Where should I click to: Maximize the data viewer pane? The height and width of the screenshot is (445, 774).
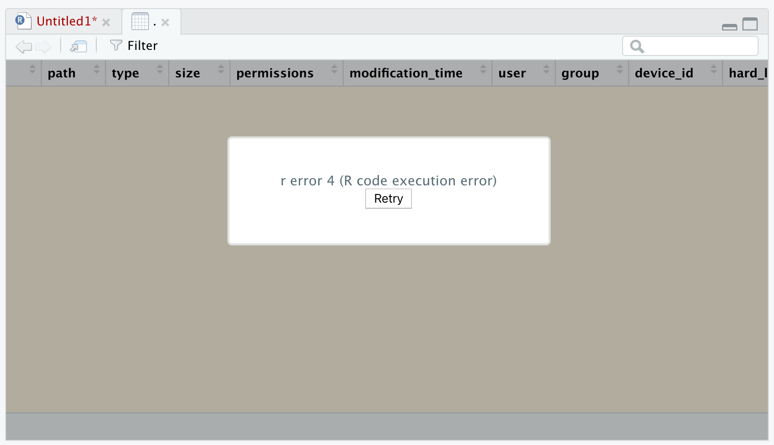(x=750, y=24)
